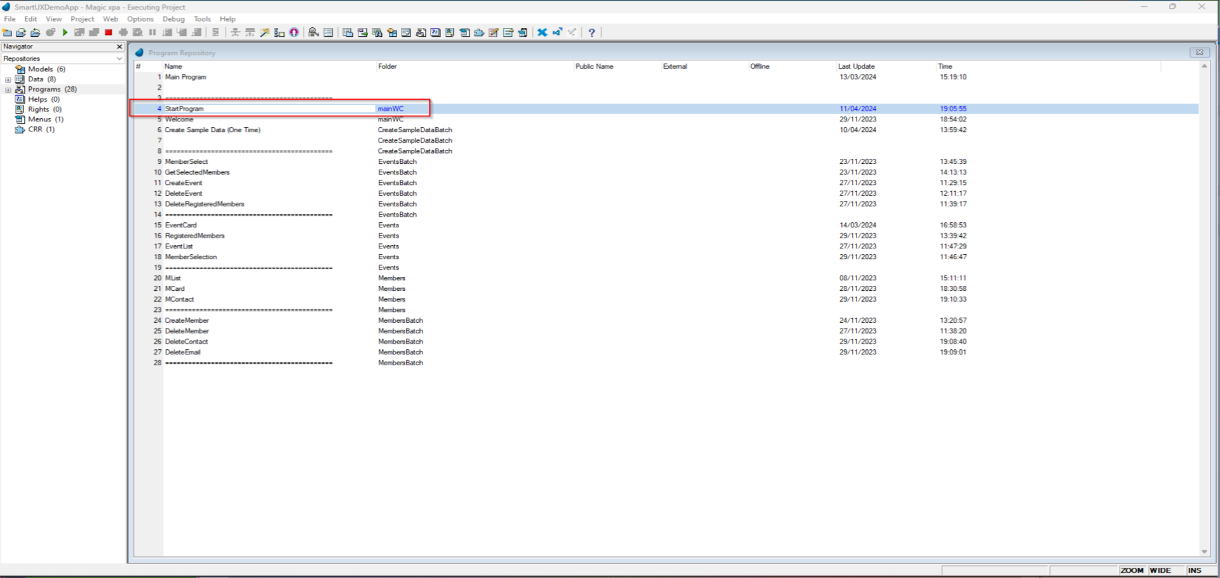Open the Options menu

(x=140, y=18)
